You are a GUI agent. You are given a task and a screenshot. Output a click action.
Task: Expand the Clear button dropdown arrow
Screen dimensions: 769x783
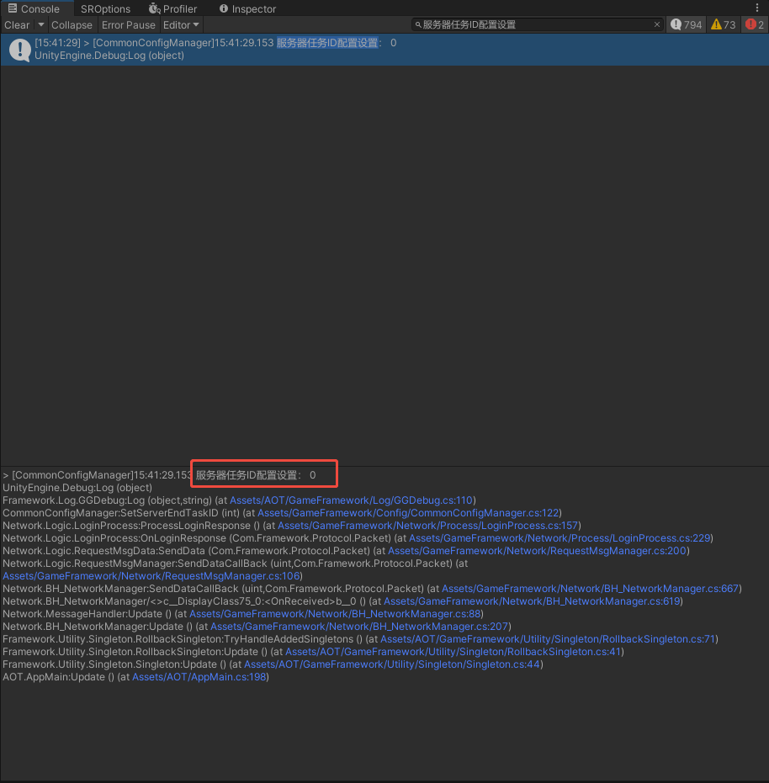point(40,25)
